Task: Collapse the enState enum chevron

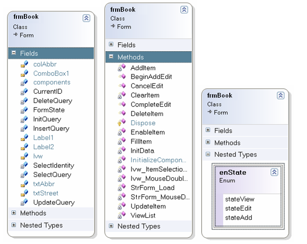Action: [x=274, y=173]
